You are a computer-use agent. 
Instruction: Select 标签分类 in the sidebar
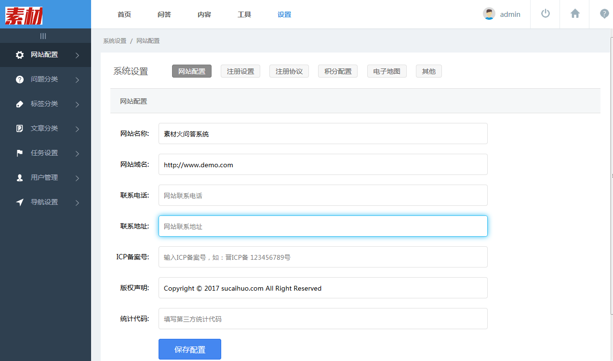44,104
